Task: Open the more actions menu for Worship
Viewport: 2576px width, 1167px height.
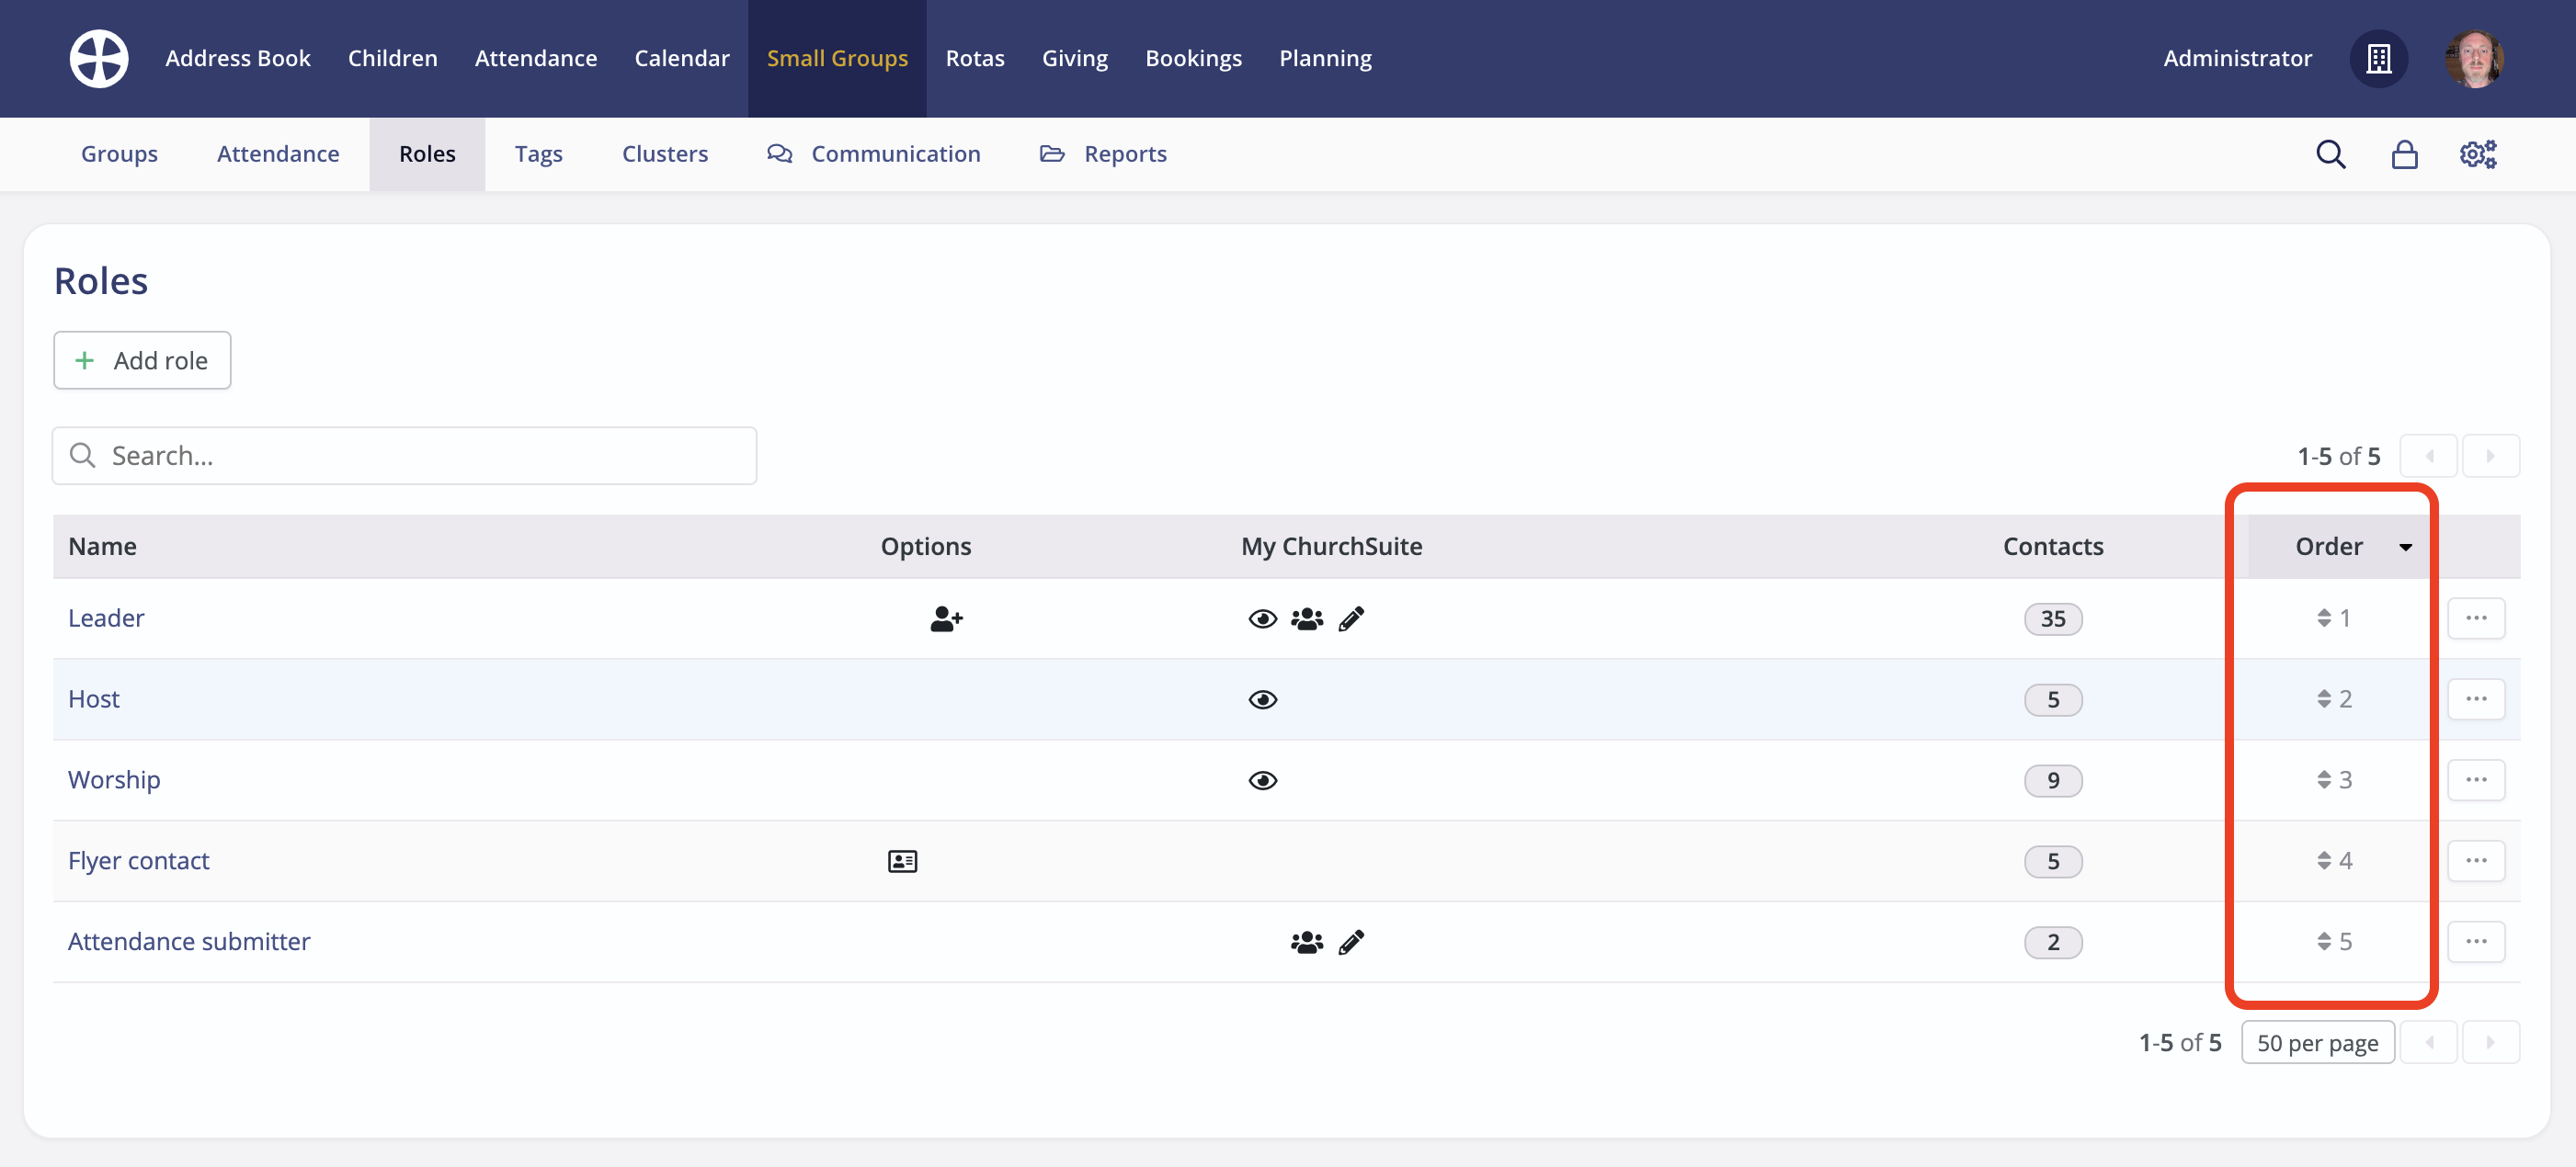Action: click(2475, 780)
